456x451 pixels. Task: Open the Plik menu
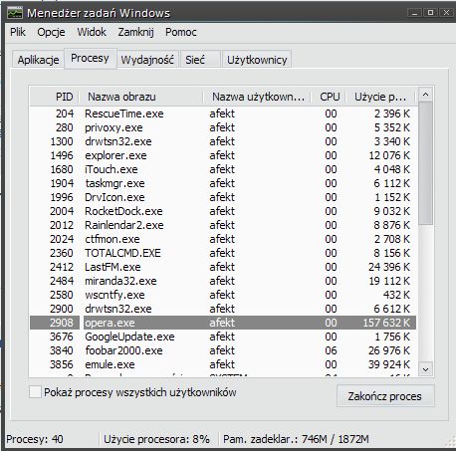tap(18, 32)
